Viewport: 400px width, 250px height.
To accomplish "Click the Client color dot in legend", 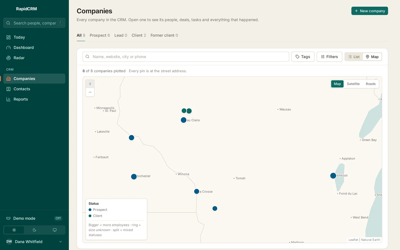I will tap(90, 216).
